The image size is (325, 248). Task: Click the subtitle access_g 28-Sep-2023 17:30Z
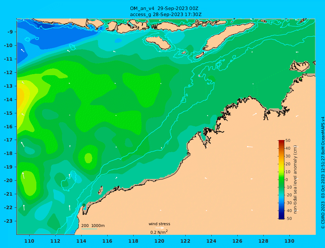click(x=166, y=15)
